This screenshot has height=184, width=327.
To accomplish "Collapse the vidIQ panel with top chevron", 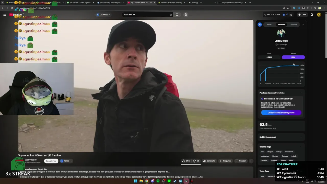I will coord(303,25).
